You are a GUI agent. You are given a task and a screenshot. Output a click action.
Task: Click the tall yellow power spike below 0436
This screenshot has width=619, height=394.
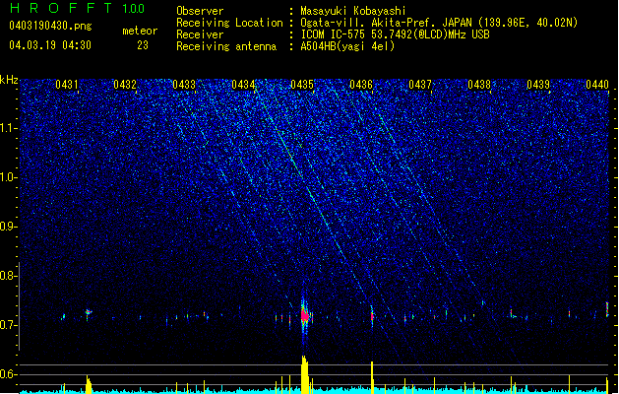click(x=372, y=377)
